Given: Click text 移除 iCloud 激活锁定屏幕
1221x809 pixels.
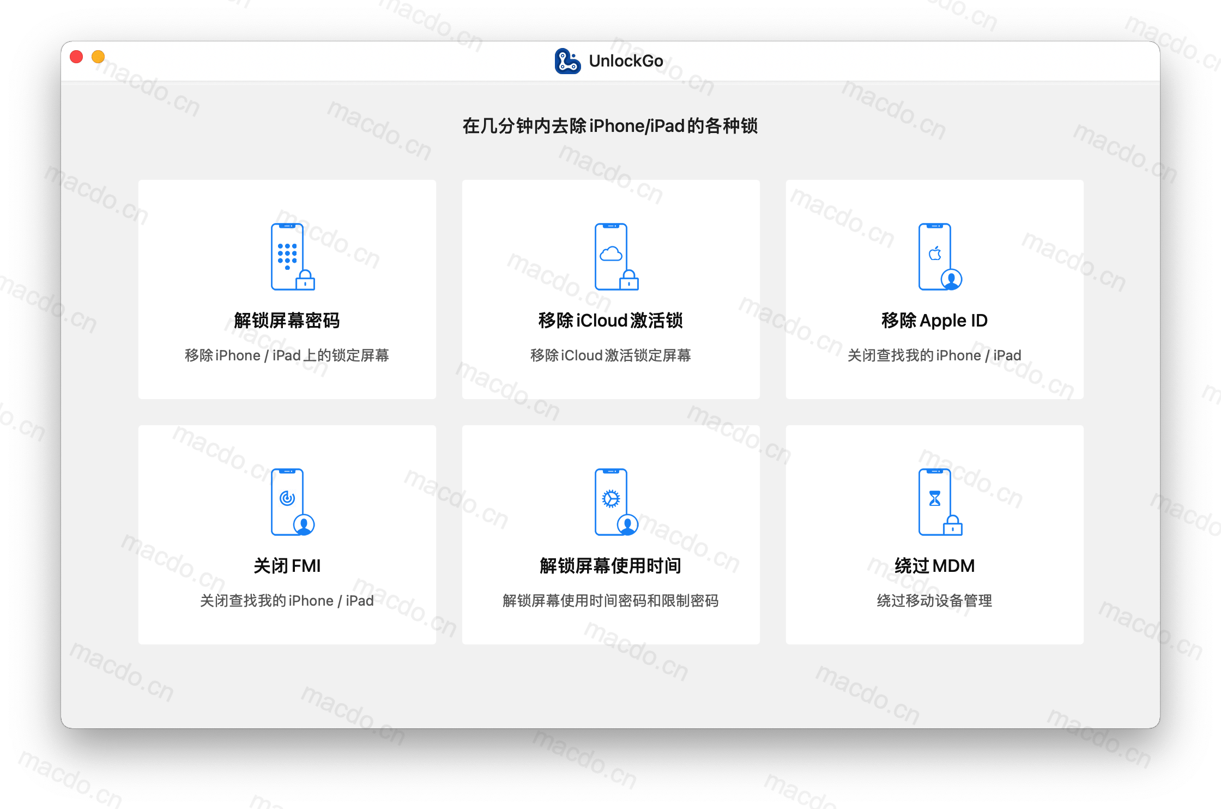Looking at the screenshot, I should pos(610,355).
